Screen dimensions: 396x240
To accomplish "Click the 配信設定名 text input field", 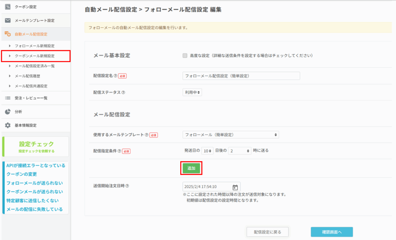I will (x=241, y=76).
